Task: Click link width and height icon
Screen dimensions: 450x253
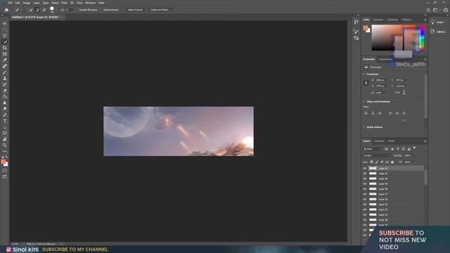Action: [366, 83]
